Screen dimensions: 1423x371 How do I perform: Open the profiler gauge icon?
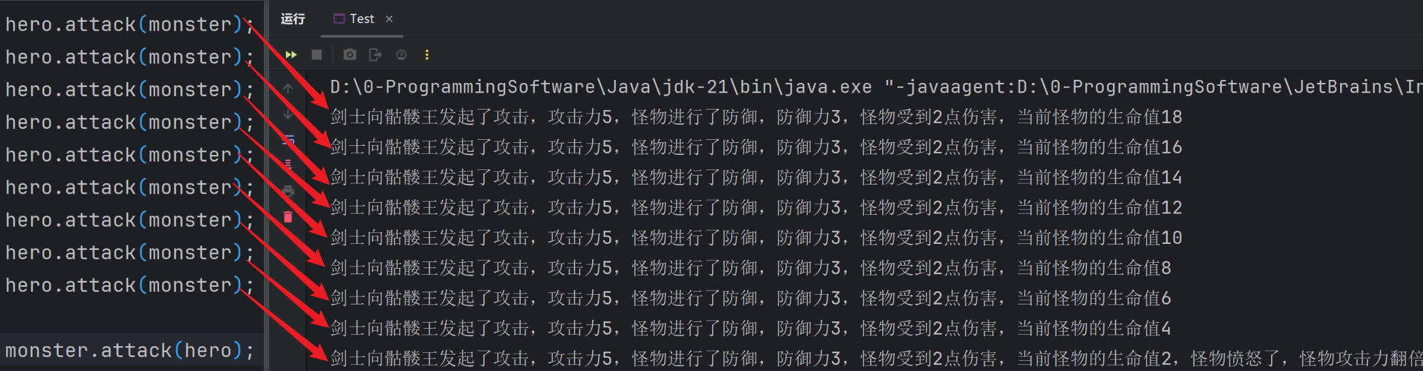point(401,55)
